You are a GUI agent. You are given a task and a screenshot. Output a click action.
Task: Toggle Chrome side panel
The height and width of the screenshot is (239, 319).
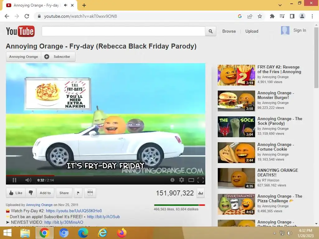pyautogui.click(x=292, y=16)
